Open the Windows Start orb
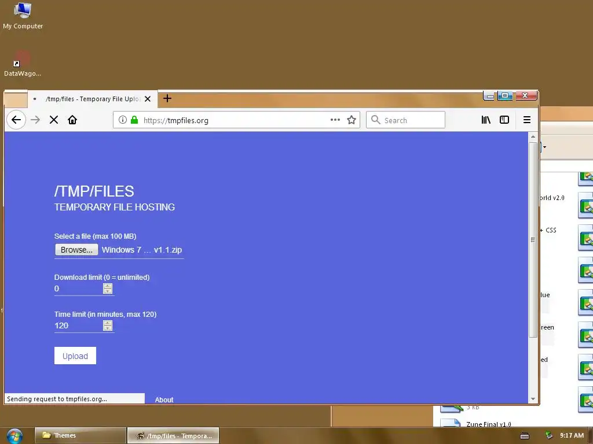The image size is (593, 444). tap(14, 436)
